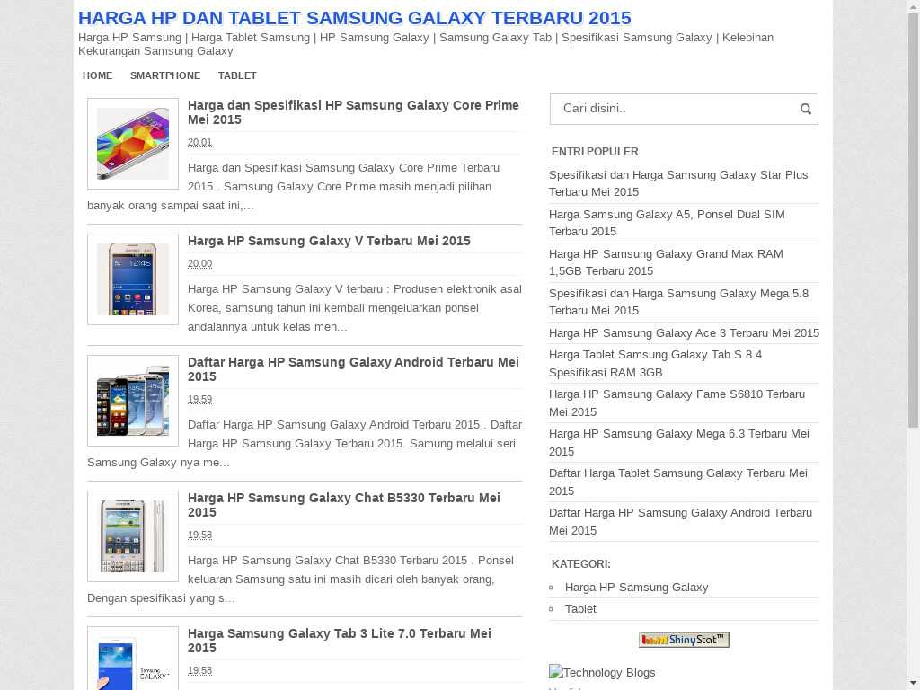Click the Galaxy Android phones group thumbnail

(x=133, y=401)
